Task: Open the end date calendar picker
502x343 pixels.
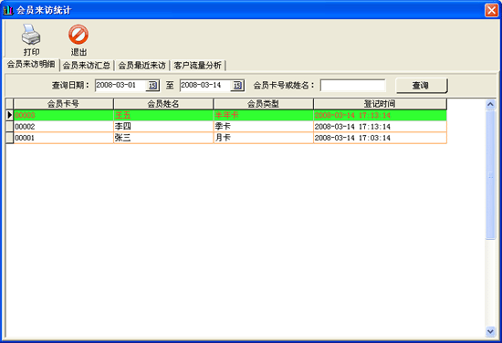Action: coord(237,86)
